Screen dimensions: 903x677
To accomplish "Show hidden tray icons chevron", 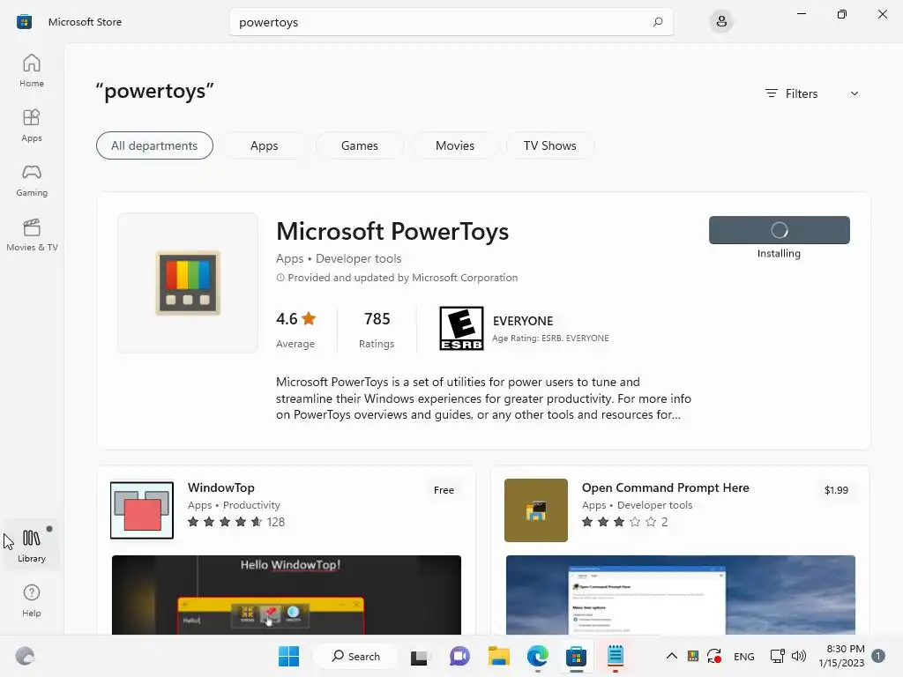I will pyautogui.click(x=671, y=656).
